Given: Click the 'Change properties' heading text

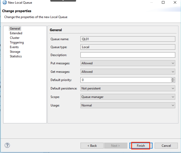Looking at the screenshot, I should click(x=17, y=11).
